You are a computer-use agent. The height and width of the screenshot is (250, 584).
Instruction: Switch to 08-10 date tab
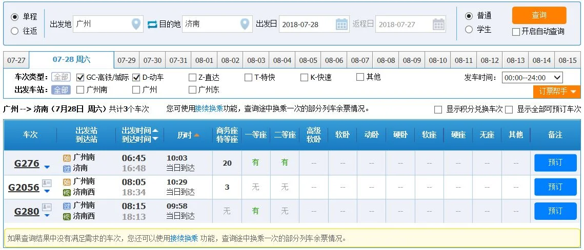click(x=438, y=60)
